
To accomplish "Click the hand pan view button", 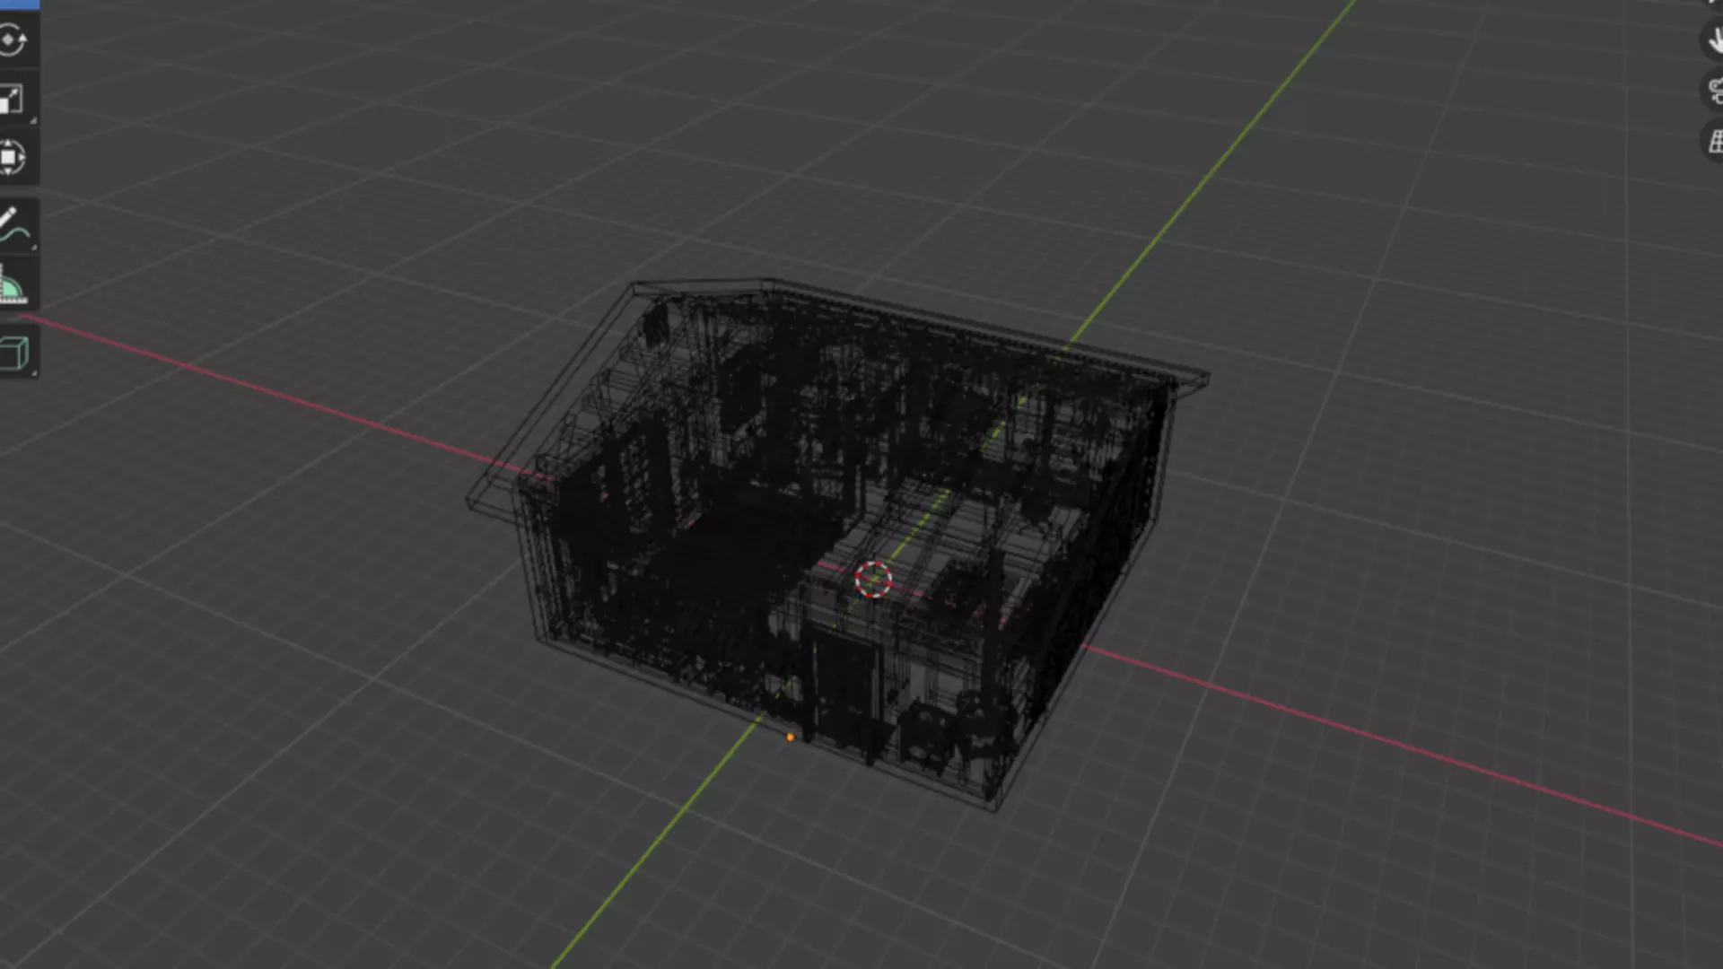I will click(x=1714, y=39).
